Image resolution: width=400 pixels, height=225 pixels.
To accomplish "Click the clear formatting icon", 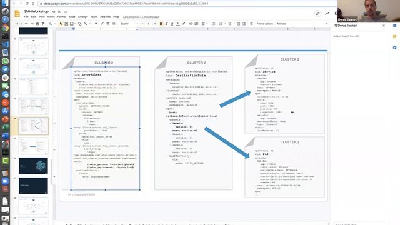I will (x=251, y=24).
